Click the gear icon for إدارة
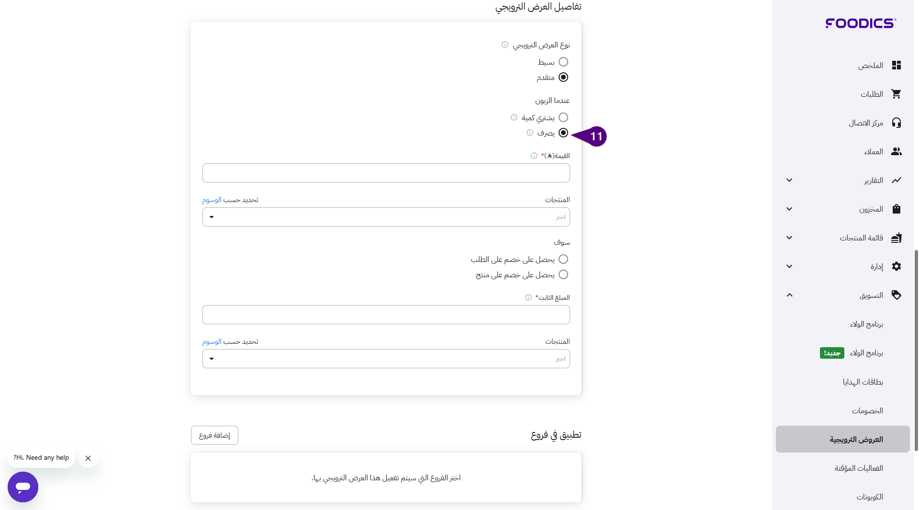Viewport: 919px width, 510px height. pos(896,267)
